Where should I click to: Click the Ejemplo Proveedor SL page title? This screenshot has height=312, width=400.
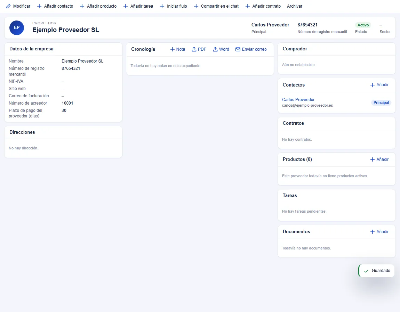(x=65, y=30)
